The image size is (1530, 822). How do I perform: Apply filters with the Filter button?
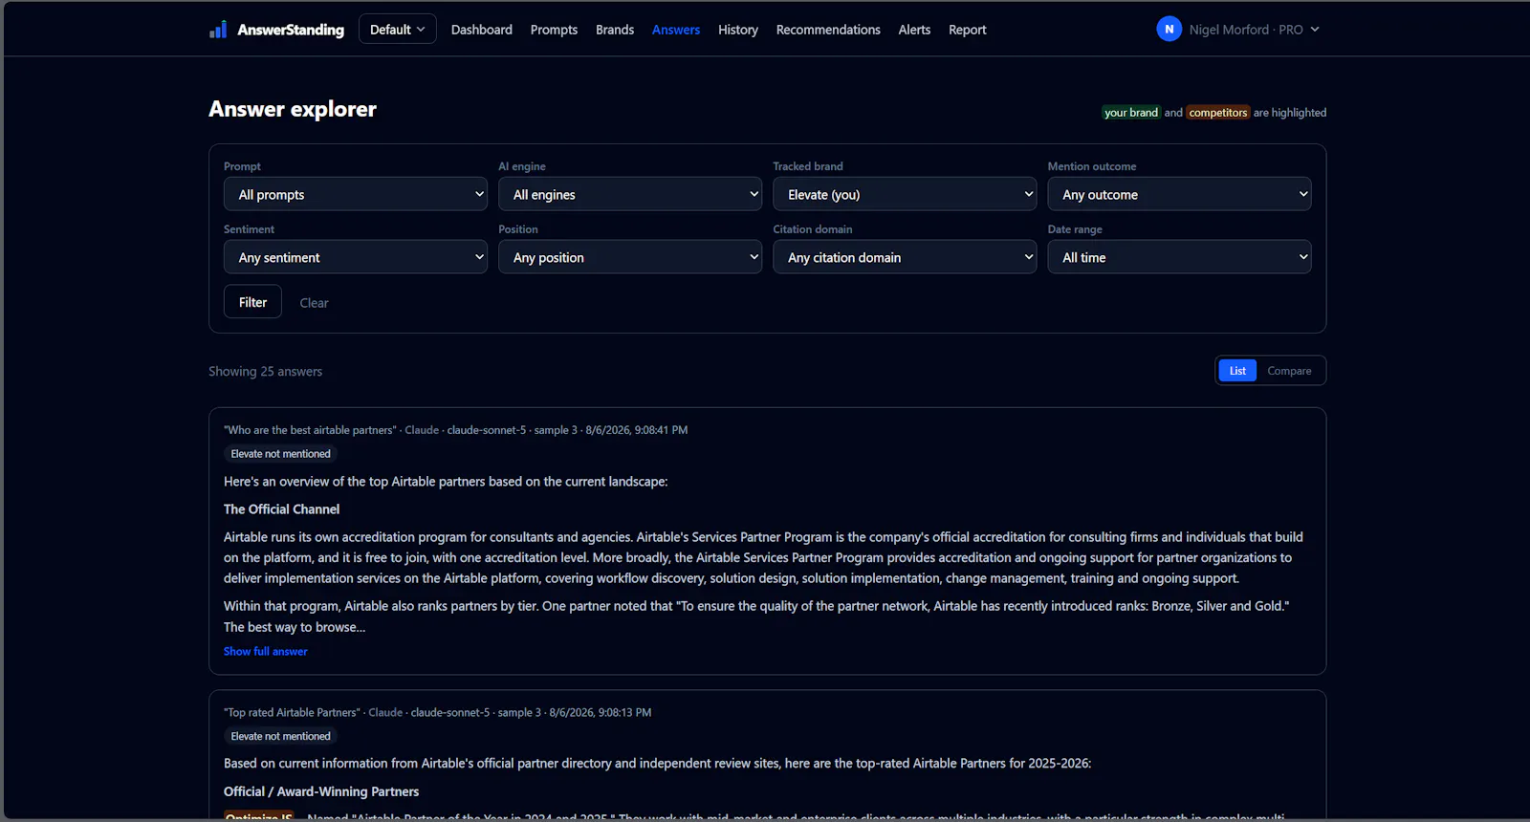(x=252, y=302)
